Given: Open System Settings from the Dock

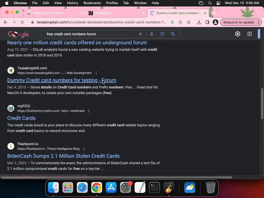Looking at the screenshot, I should click(126, 187).
